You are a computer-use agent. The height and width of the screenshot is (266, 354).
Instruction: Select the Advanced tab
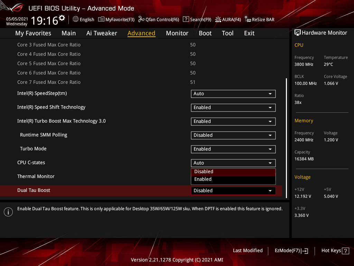141,33
